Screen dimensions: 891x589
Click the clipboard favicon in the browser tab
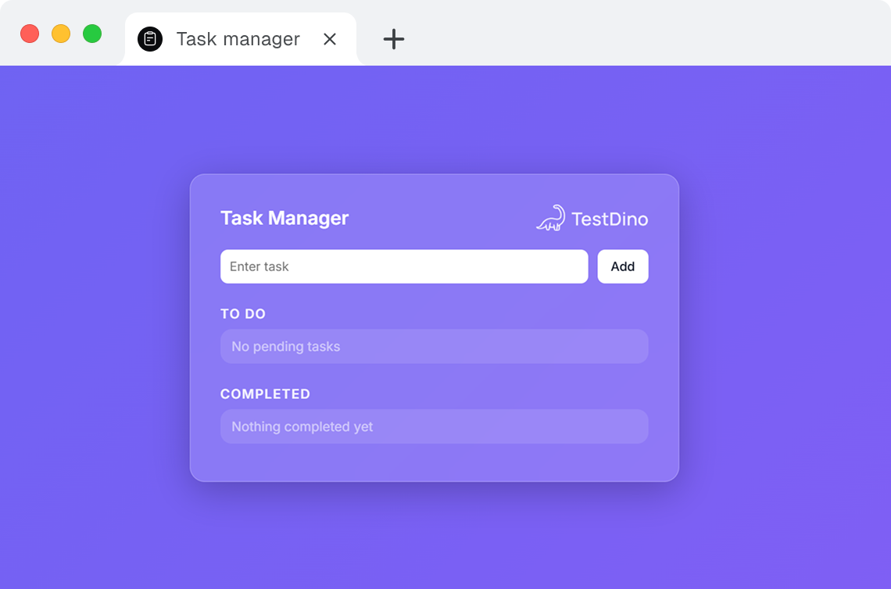(x=150, y=39)
